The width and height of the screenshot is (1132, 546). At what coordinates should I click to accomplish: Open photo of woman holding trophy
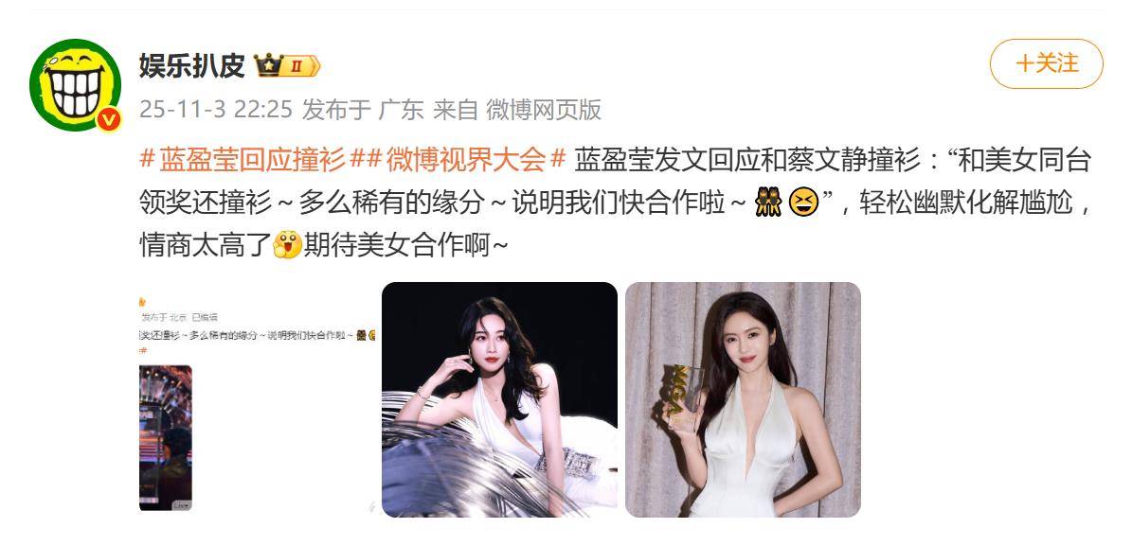(743, 399)
